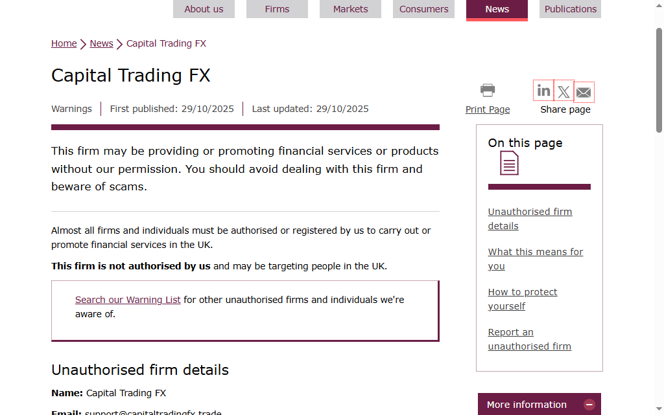664x415 pixels.
Task: Open the Firms menu
Action: (277, 9)
